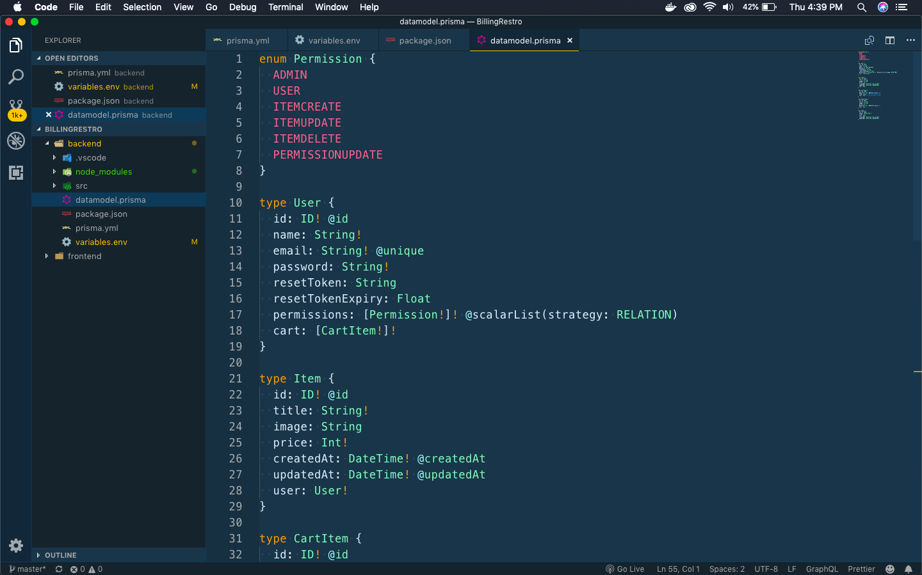Open the Debug menu
922x575 pixels.
[243, 7]
